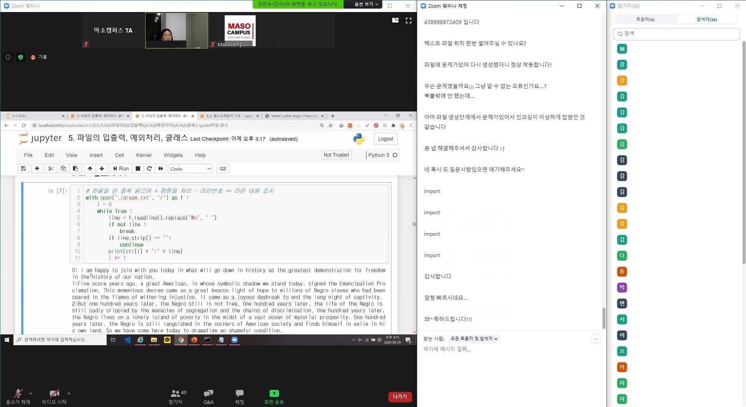Viewport: 746px width, 407px height.
Task: Switch to the panelists (토론자) tab
Action: tap(645, 19)
